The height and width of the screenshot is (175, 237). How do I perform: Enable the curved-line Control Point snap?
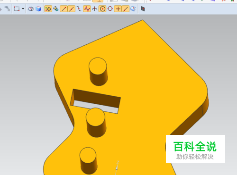pyautogui.click(x=79, y=9)
